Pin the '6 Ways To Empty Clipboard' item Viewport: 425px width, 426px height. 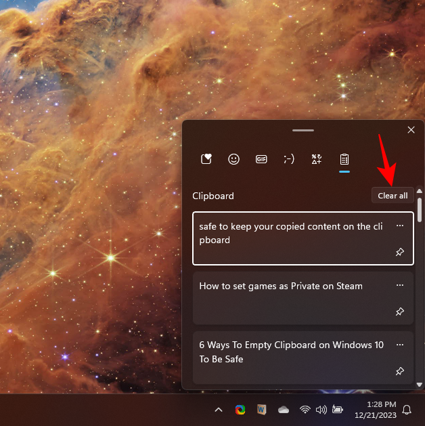[399, 371]
